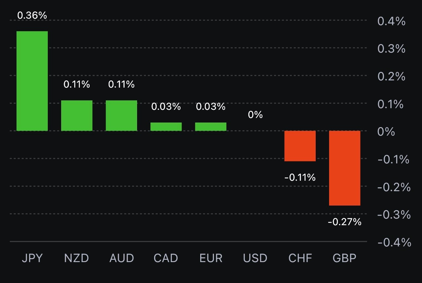Click the -0.27% value under GBP
Screen dimensions: 422x283
344,222
